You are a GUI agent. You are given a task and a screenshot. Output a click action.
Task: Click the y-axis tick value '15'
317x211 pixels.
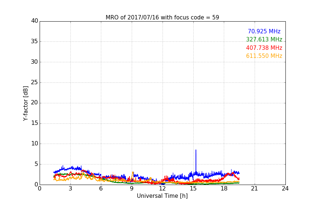34,123
